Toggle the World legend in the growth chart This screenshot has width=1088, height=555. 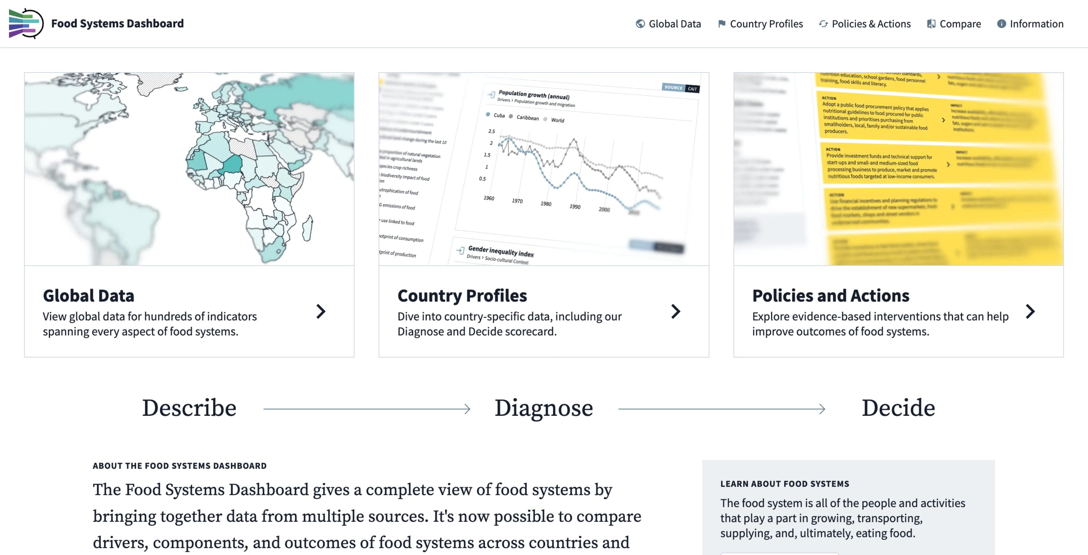[545, 120]
